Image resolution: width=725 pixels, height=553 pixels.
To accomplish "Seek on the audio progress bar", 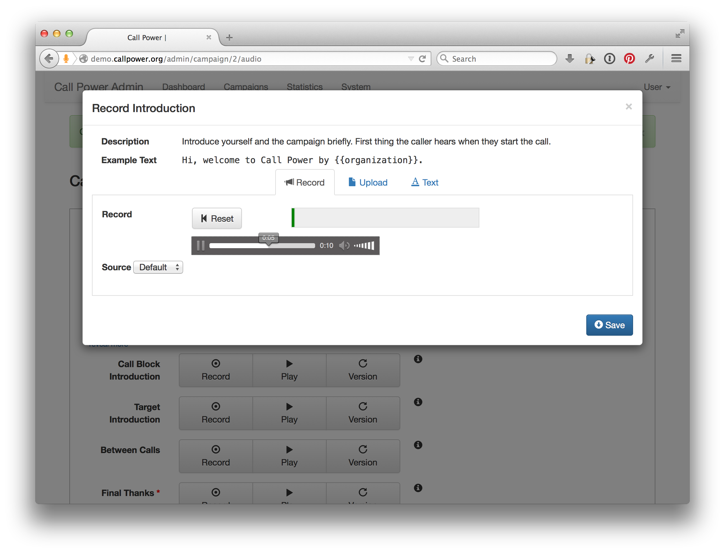I will click(x=262, y=246).
